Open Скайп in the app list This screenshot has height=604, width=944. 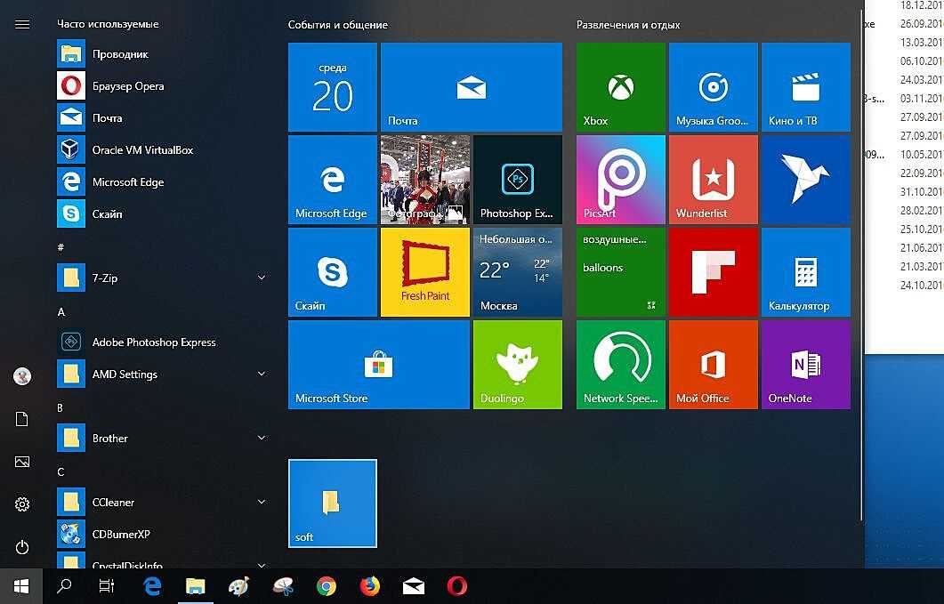163,213
